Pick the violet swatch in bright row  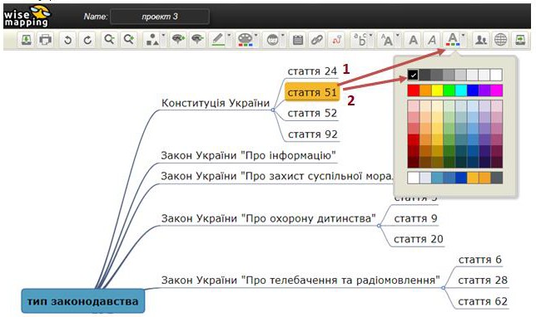(484, 90)
